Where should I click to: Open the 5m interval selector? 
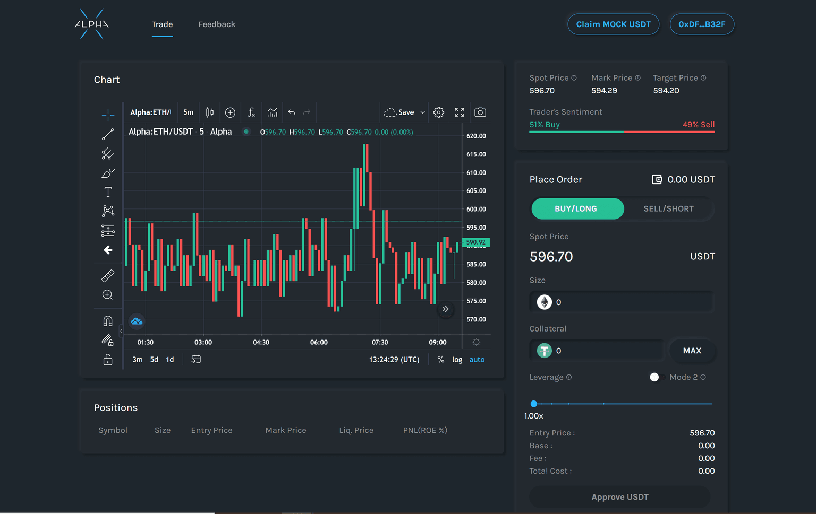point(188,112)
